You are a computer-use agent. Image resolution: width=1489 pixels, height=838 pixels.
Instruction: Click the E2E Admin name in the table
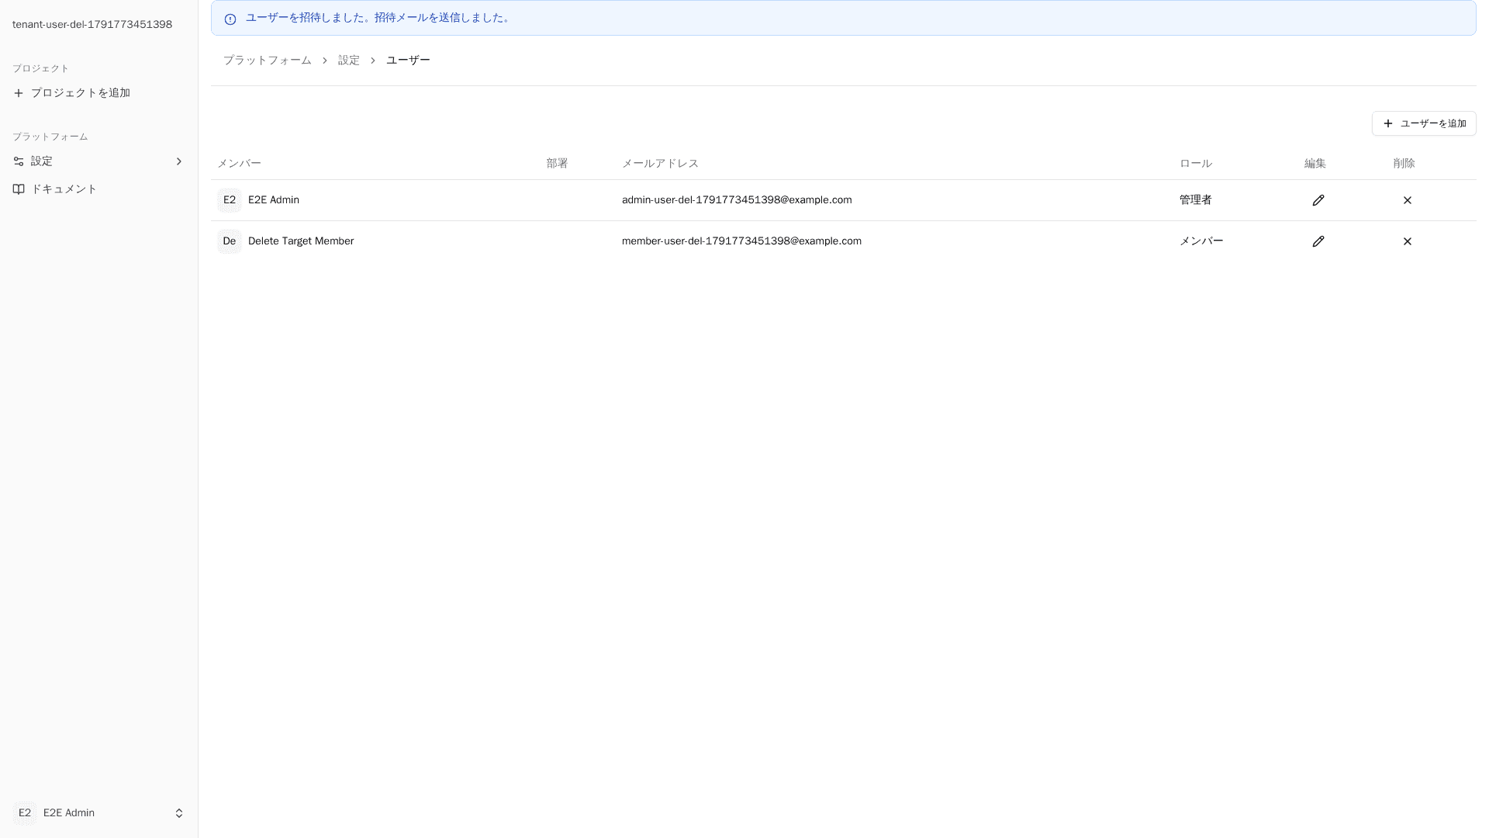point(274,200)
